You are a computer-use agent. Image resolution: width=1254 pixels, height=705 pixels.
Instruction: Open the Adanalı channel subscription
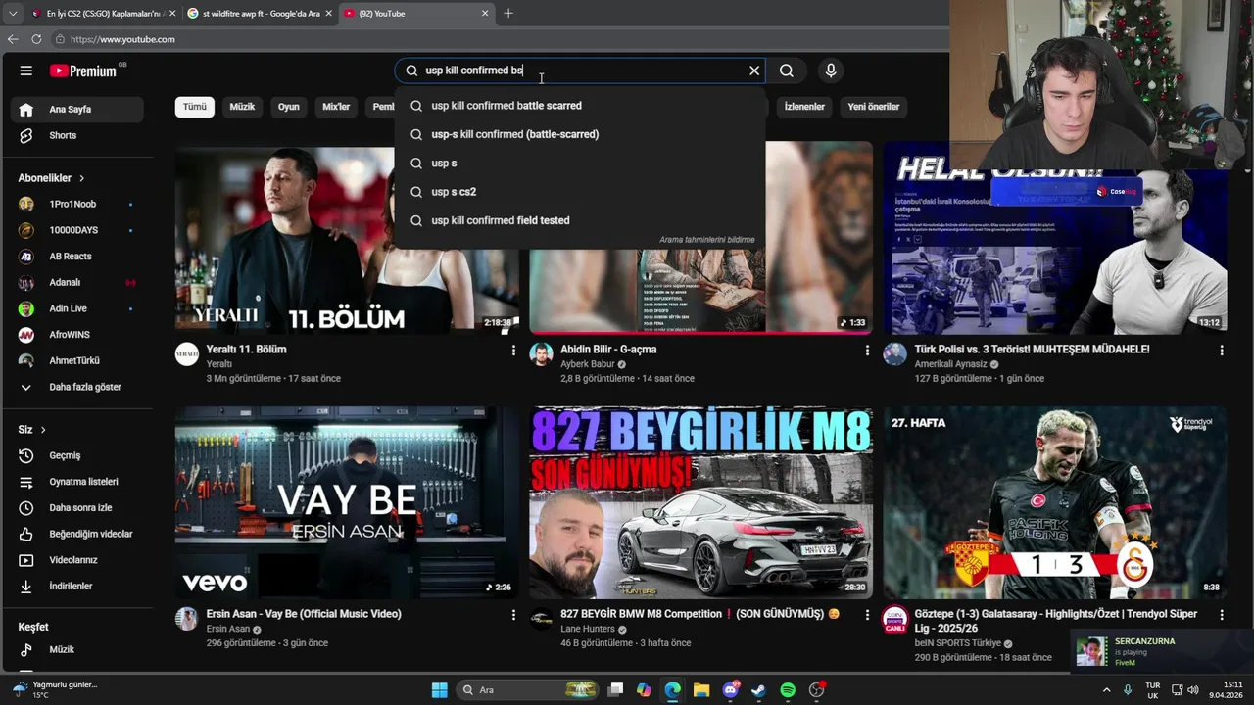tap(78, 282)
